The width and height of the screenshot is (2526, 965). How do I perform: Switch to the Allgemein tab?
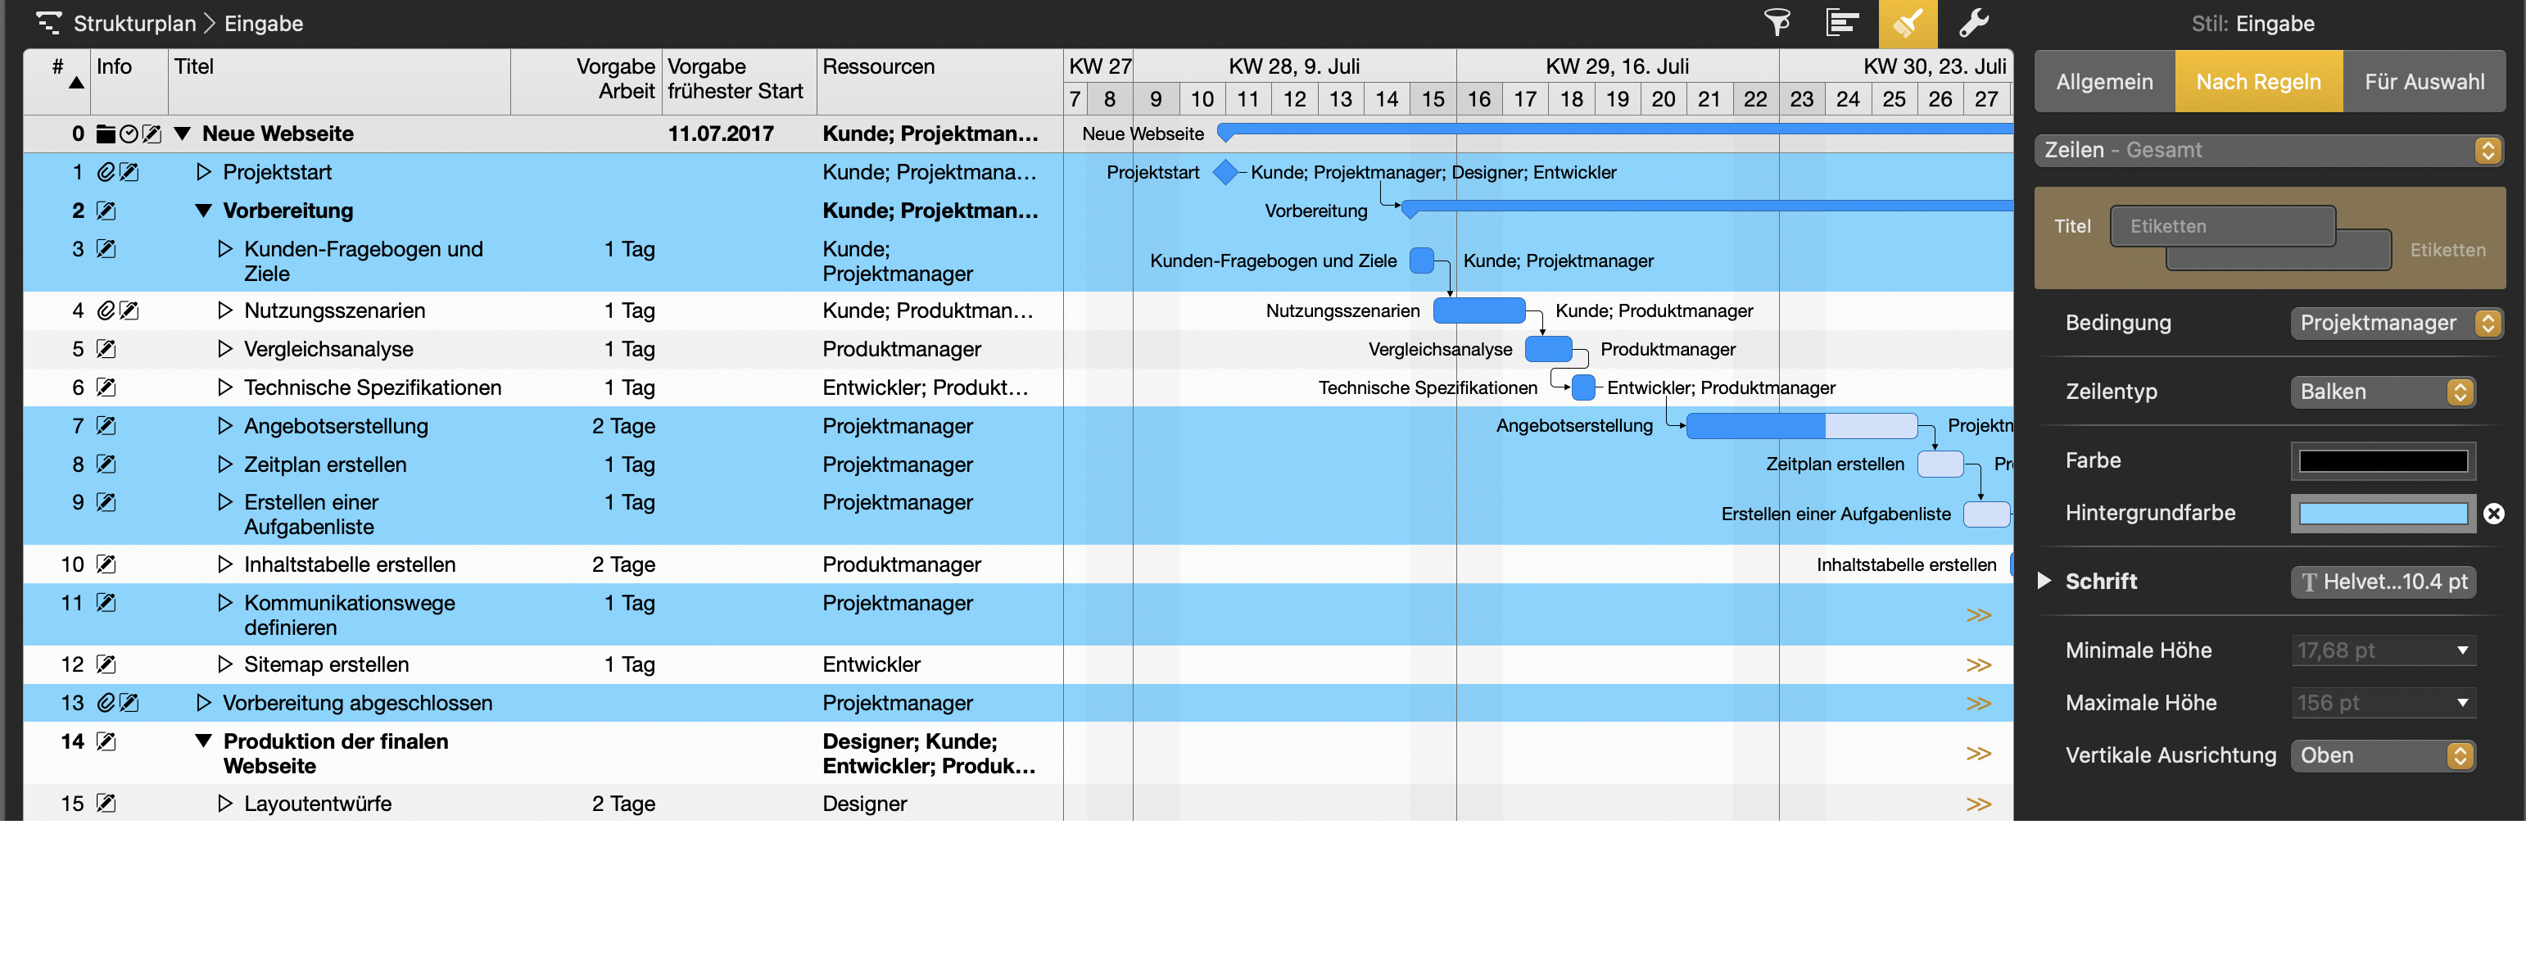[2104, 81]
